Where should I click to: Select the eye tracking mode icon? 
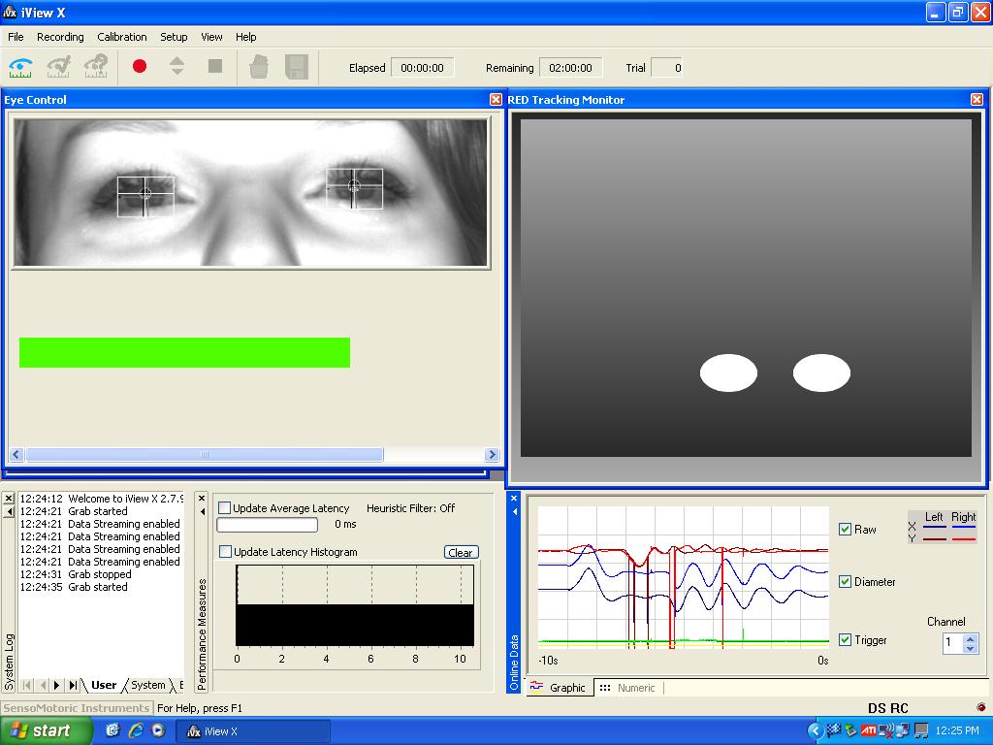pos(21,66)
